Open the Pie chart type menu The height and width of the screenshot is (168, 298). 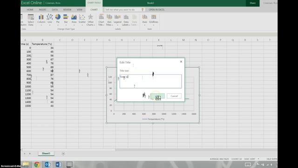click(58, 20)
